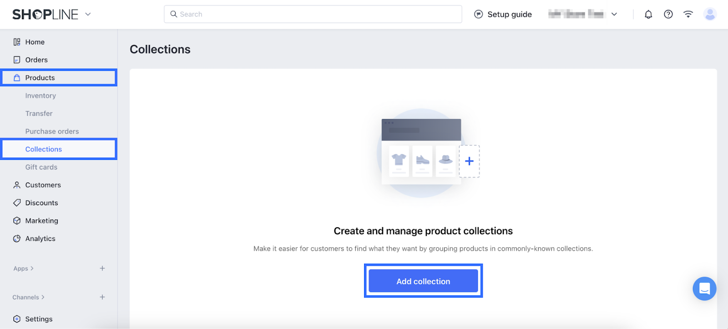Click the Customers person icon

pyautogui.click(x=17, y=185)
